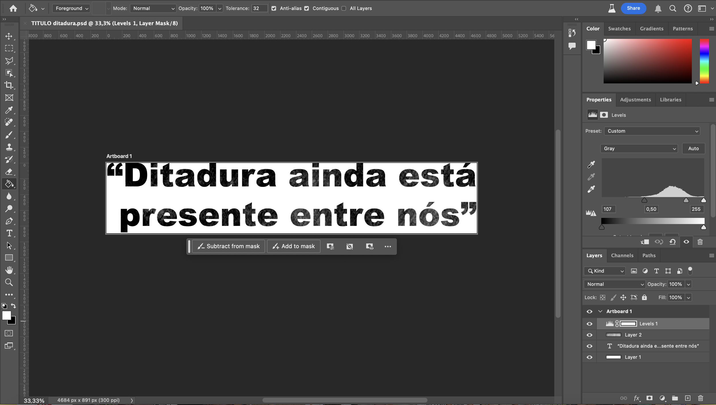Select the Eyedropper tool
The width and height of the screenshot is (716, 405).
9,110
